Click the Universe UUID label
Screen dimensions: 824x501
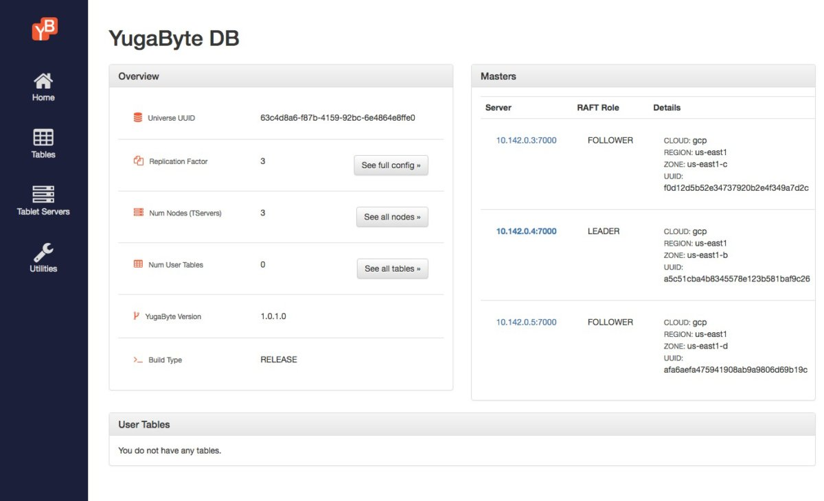[x=172, y=118]
